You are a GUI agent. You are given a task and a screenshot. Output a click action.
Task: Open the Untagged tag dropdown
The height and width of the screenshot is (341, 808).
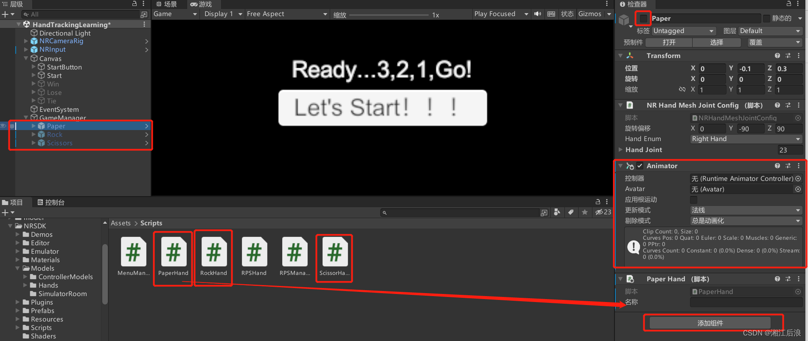tap(684, 31)
